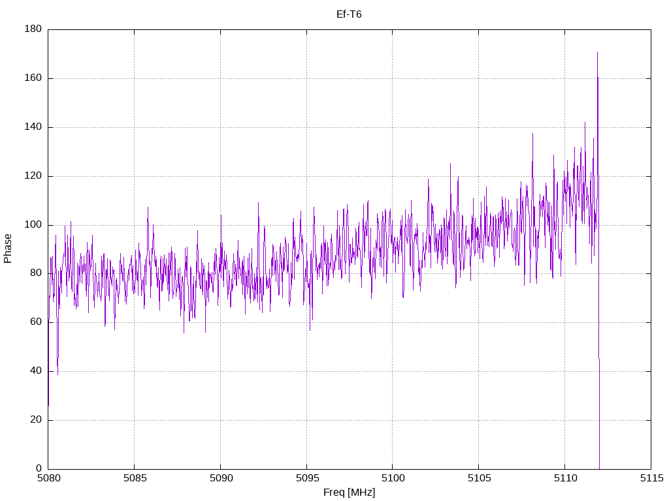Click the 180 y-axis tick label
This screenshot has width=669, height=501.
coord(33,29)
